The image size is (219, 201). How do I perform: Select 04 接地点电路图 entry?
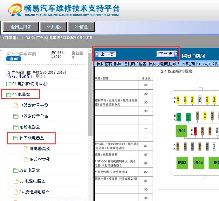(x=35, y=192)
